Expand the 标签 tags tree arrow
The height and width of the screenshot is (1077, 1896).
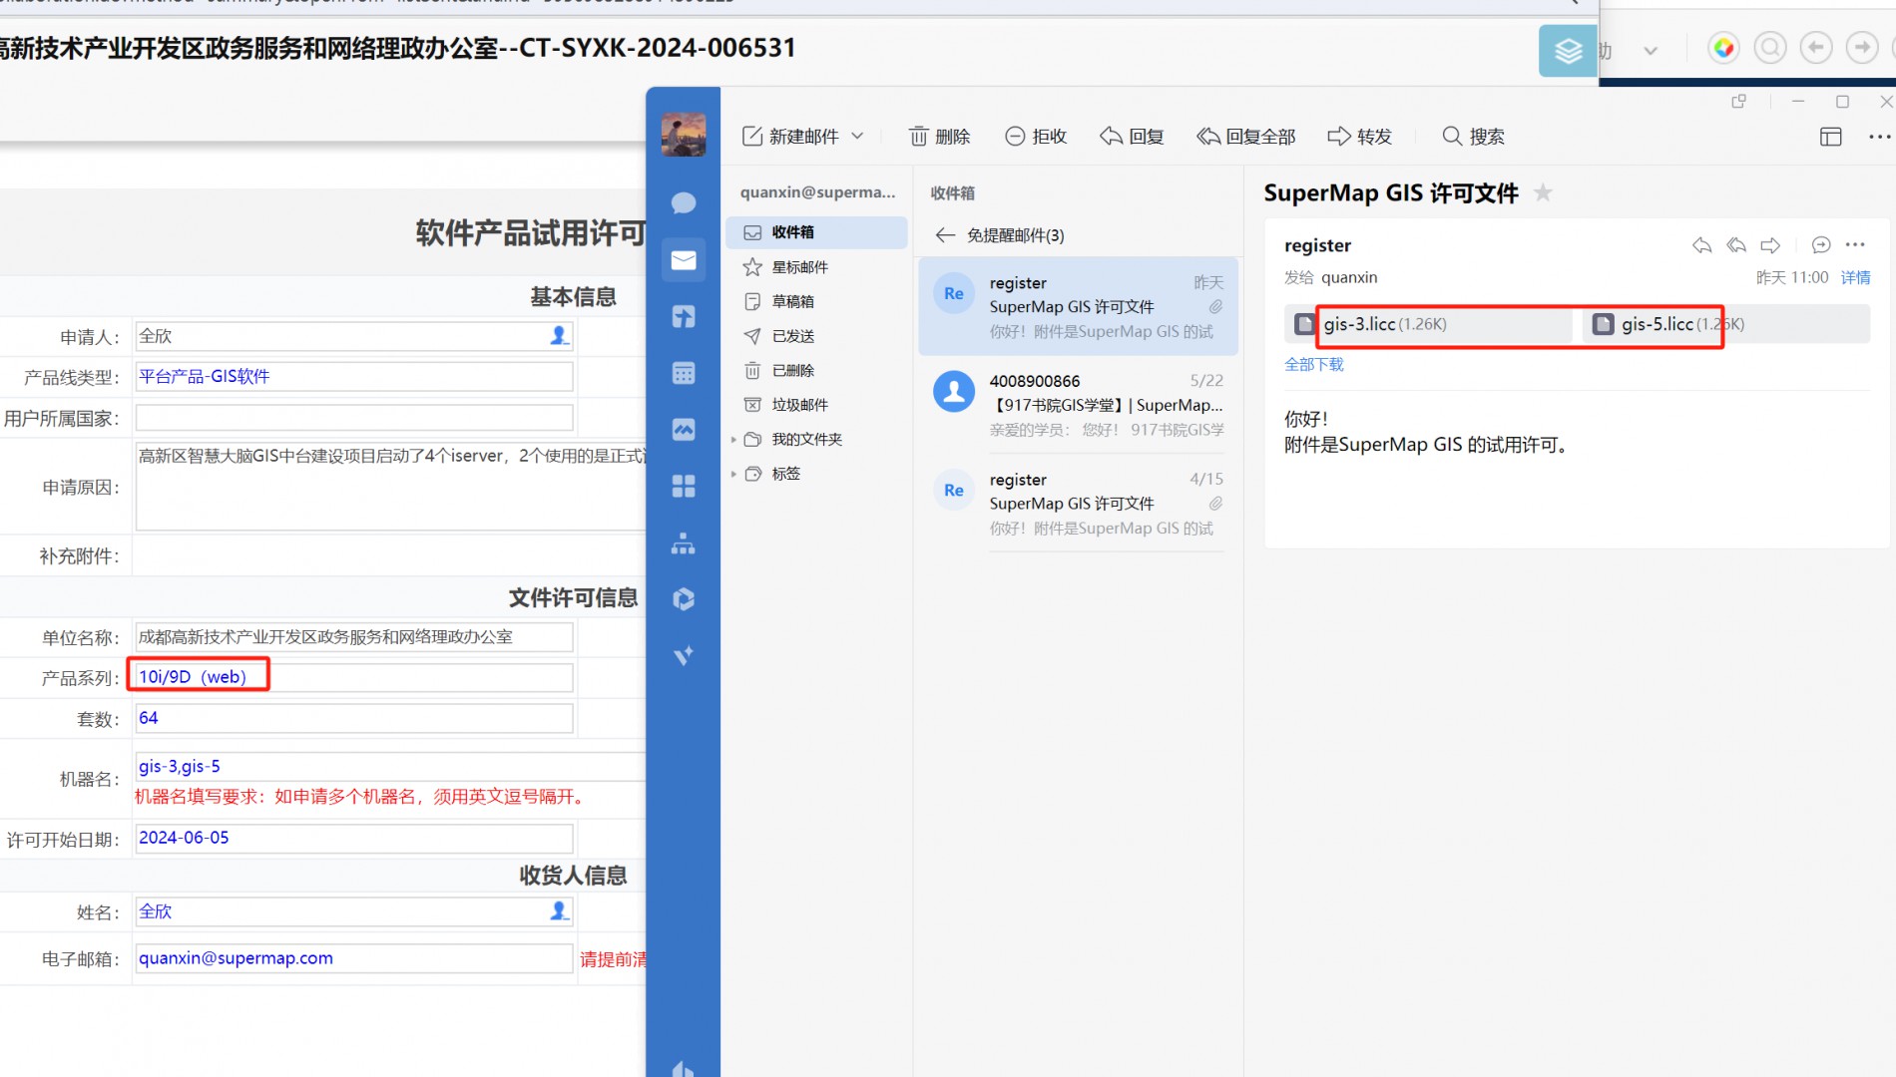click(x=733, y=474)
